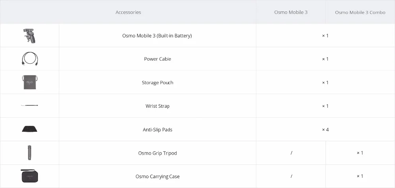Select the Osmo Mobile 3 column header
The height and width of the screenshot is (188, 395).
click(291, 12)
